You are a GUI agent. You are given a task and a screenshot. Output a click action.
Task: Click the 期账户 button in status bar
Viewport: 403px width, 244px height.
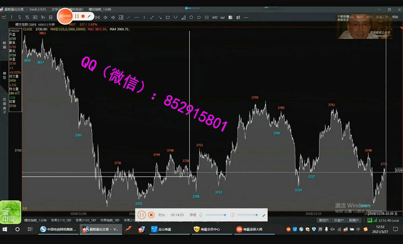click(324, 220)
